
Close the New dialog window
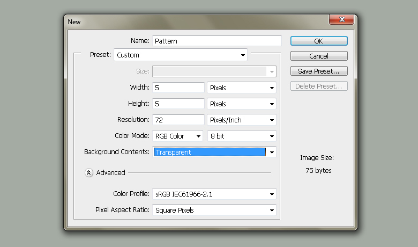(341, 20)
